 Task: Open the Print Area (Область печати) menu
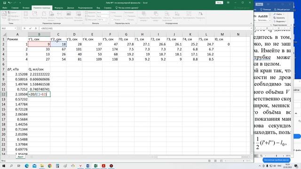tap(51, 15)
